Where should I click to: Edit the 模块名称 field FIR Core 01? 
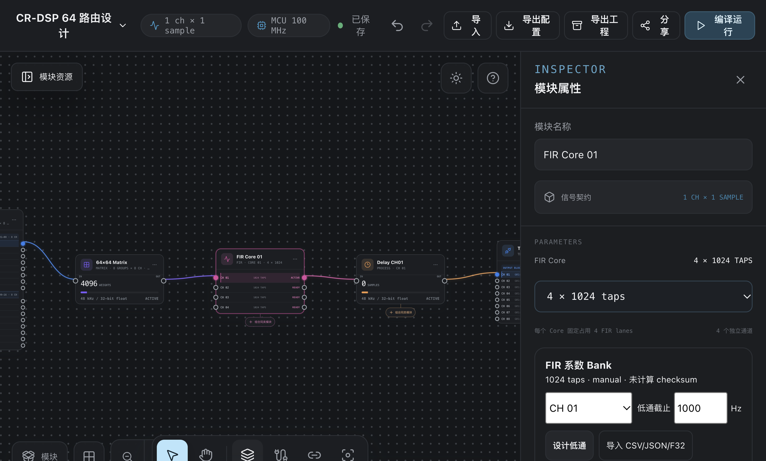643,155
